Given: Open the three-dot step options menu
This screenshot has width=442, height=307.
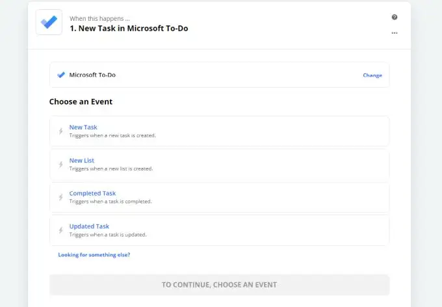Looking at the screenshot, I should [395, 33].
